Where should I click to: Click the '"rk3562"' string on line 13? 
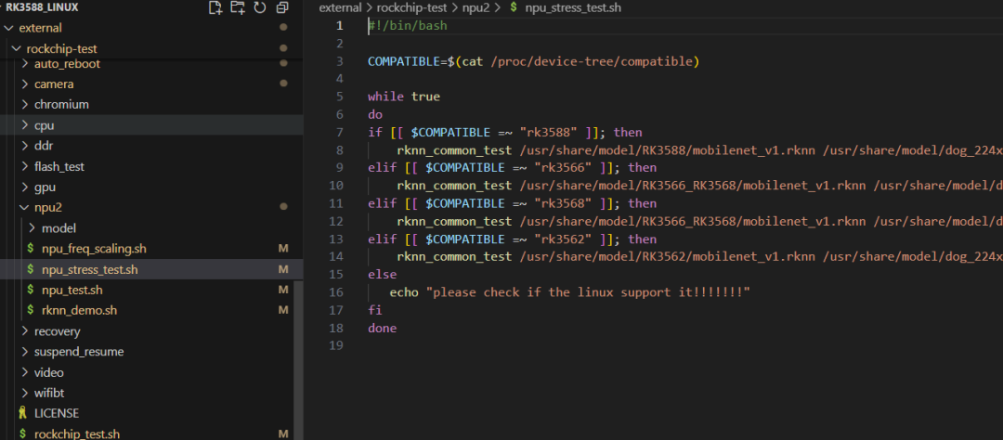point(564,239)
